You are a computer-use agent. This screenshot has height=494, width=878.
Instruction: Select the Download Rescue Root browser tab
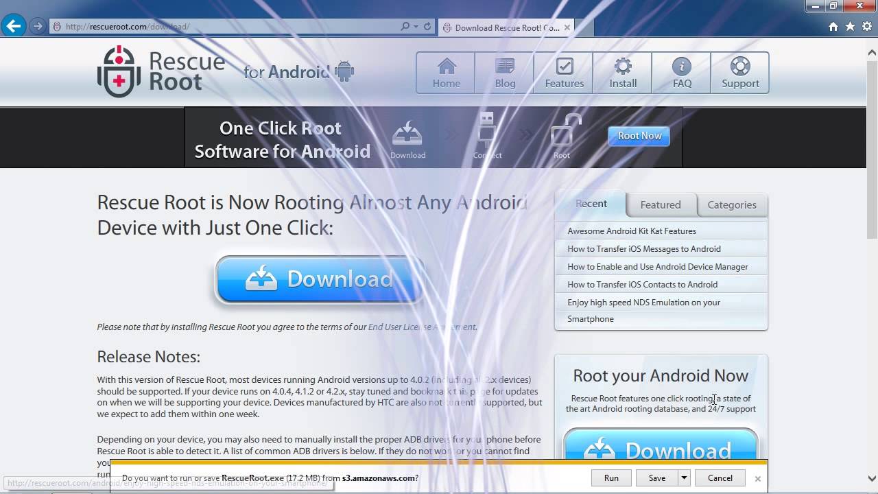[506, 27]
